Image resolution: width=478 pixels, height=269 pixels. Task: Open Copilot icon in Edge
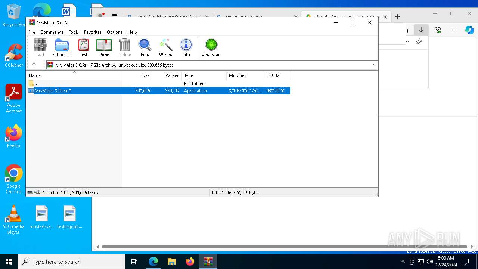click(x=470, y=30)
